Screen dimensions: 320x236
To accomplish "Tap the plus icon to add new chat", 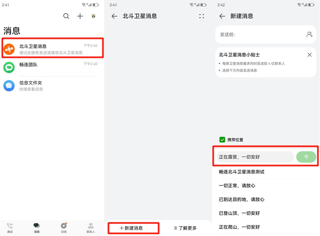I will (x=80, y=16).
